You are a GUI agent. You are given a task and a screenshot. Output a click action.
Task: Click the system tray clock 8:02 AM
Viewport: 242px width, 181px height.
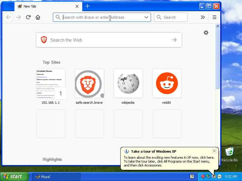[x=231, y=176]
